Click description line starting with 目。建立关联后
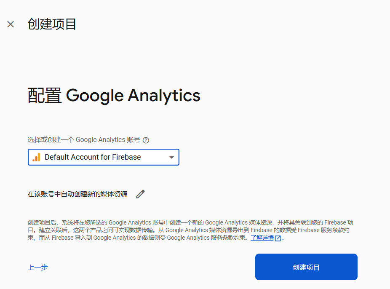Viewport: 390px width, 289px height. pos(189,230)
